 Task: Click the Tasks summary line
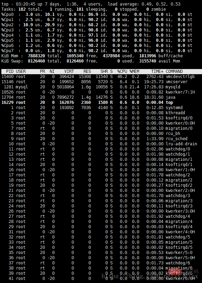point(84,9)
